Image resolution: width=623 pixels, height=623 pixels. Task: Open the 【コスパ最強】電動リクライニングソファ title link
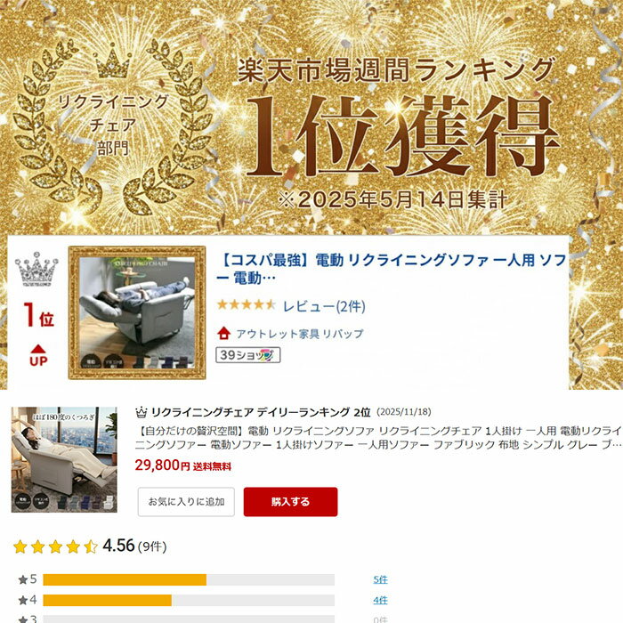pyautogui.click(x=392, y=269)
